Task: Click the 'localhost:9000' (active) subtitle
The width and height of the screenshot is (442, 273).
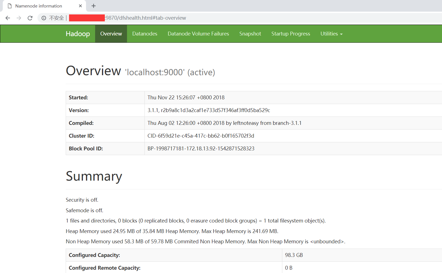Action: (x=170, y=72)
